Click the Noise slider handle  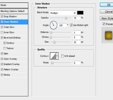[x=52, y=63]
